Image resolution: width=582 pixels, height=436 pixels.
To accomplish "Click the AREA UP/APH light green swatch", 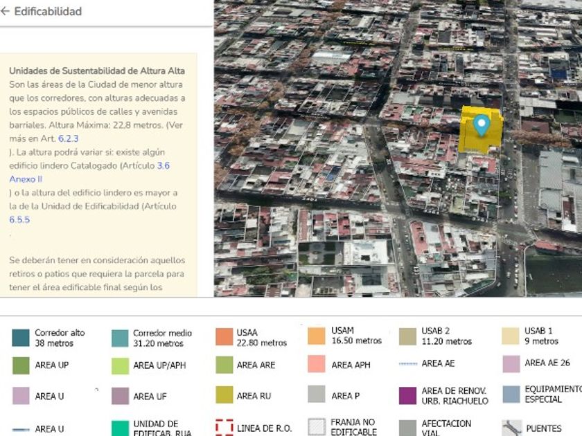I will point(121,365).
